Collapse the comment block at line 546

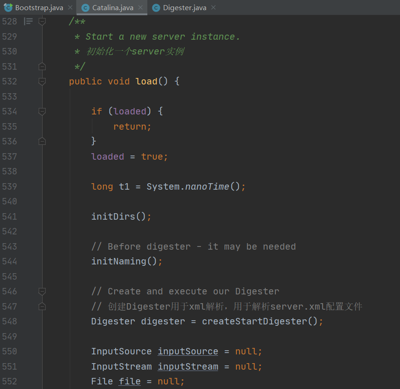click(42, 291)
